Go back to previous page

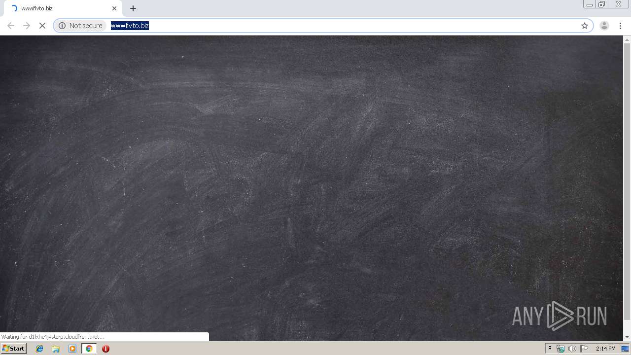coord(11,26)
